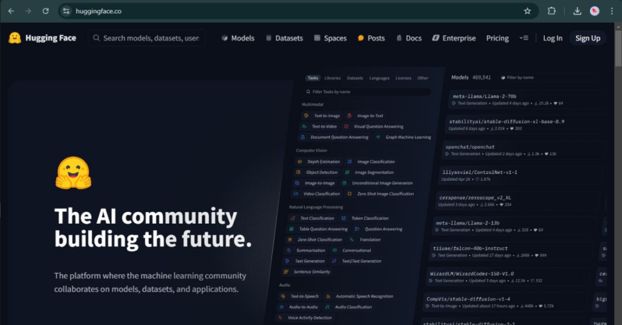
Task: Click the Hugging Face emoji logo in the header
Action: pos(15,38)
